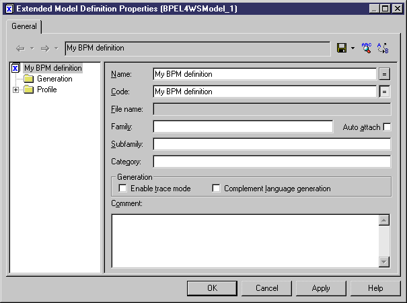Click the back navigation arrow
407x303 pixels.
(x=20, y=48)
